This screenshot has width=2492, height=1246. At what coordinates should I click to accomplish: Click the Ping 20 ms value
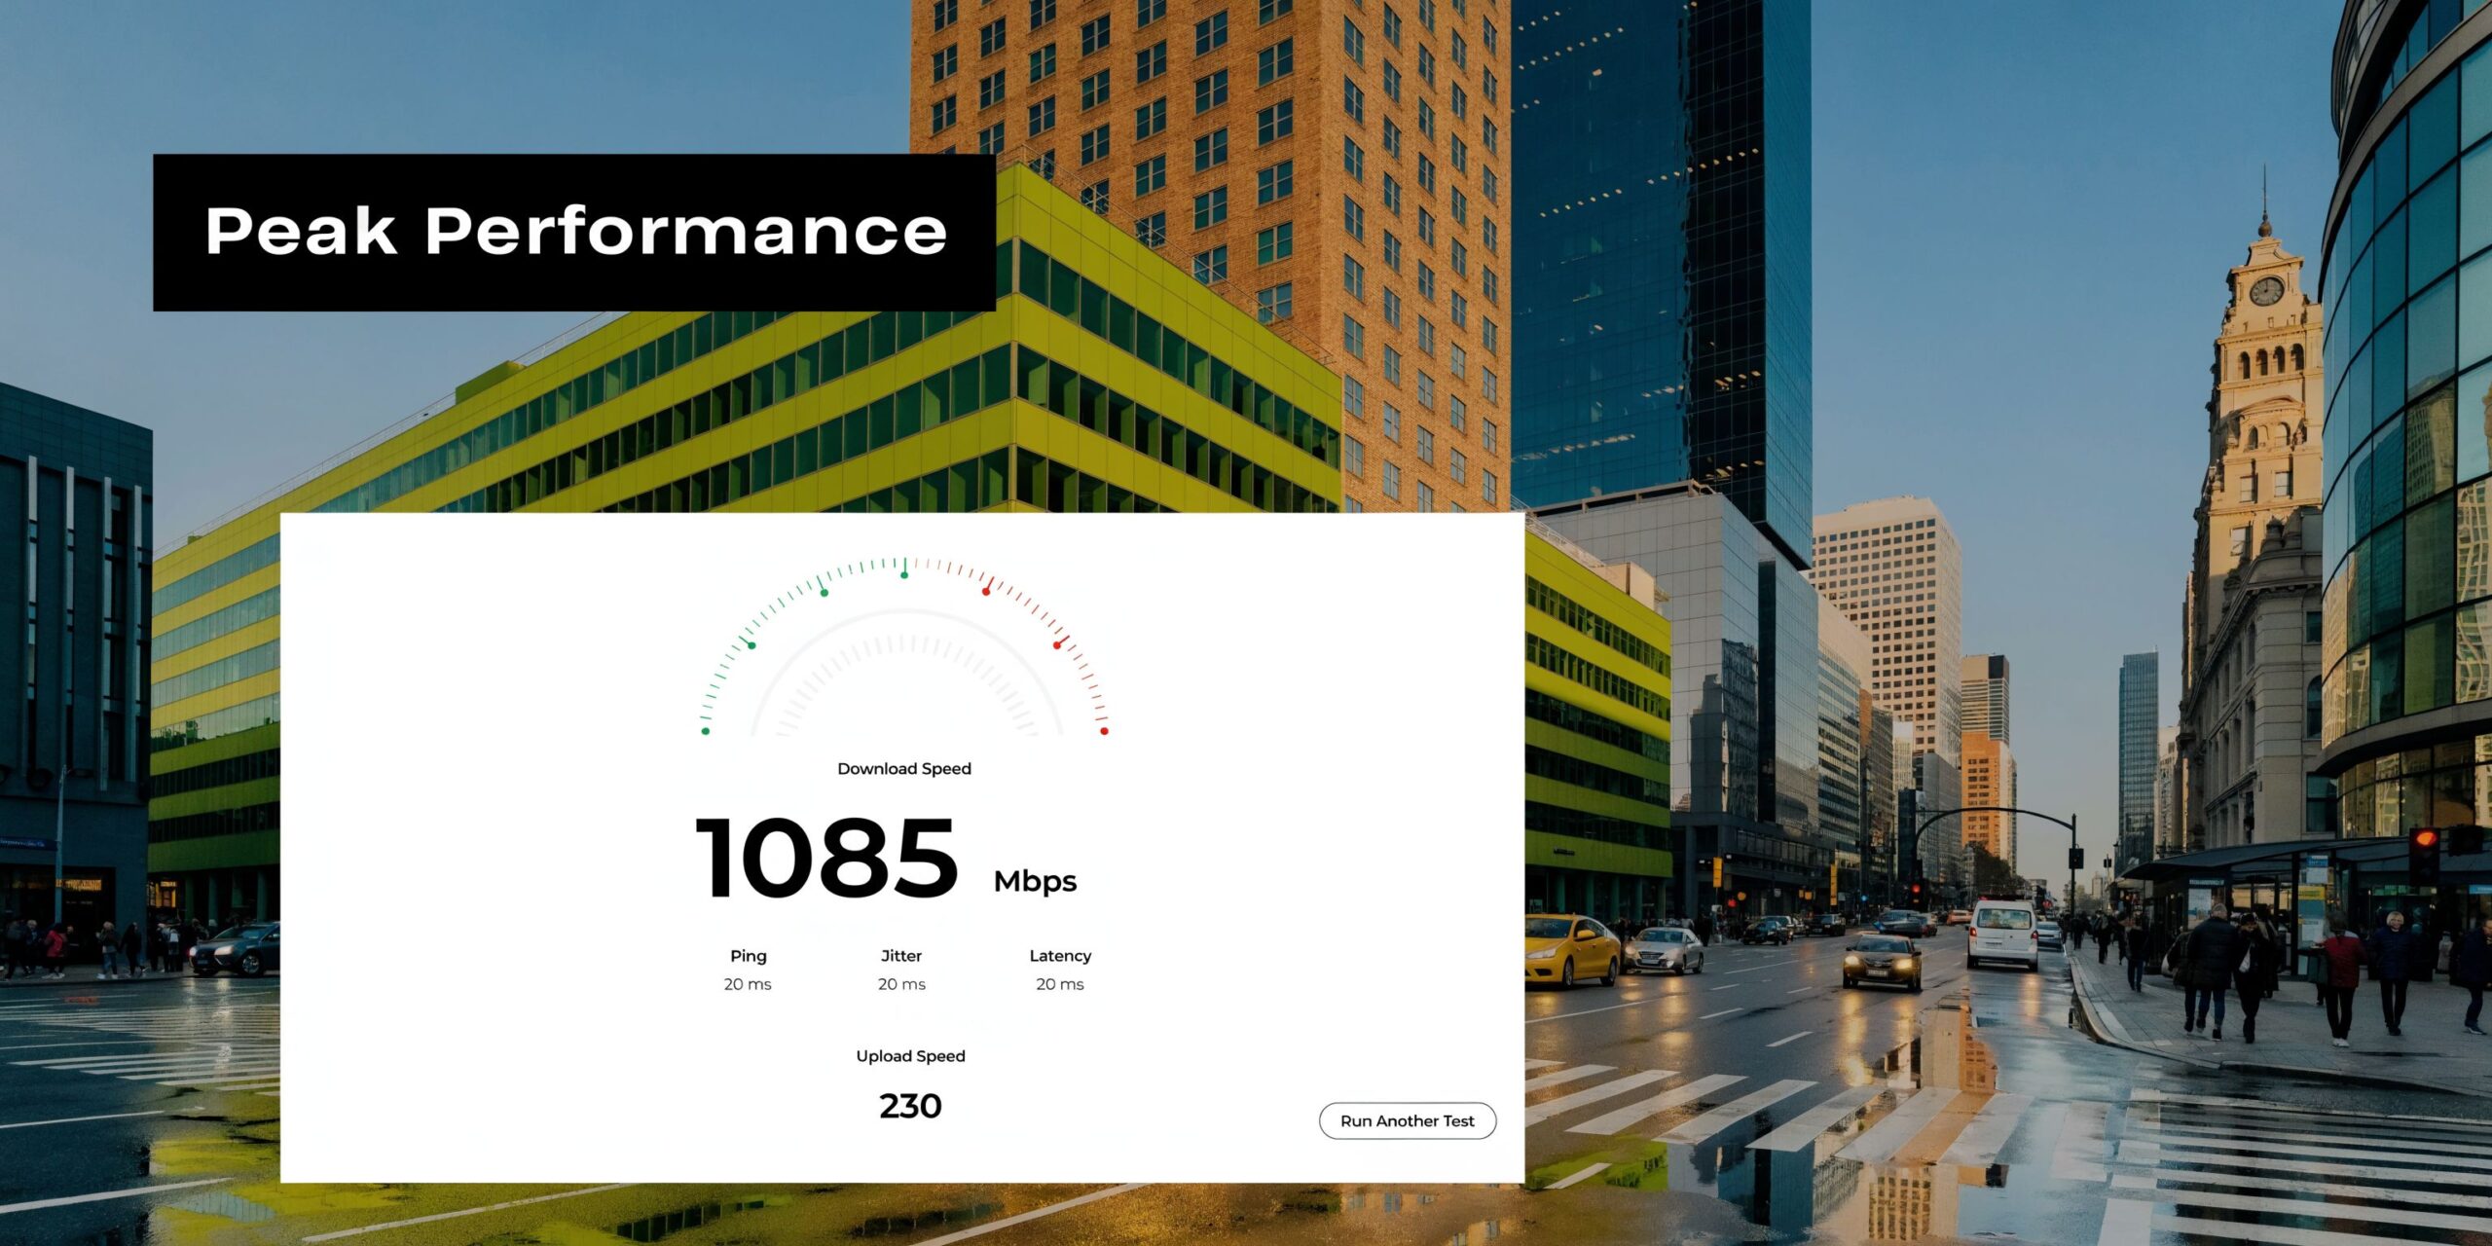pos(749,984)
